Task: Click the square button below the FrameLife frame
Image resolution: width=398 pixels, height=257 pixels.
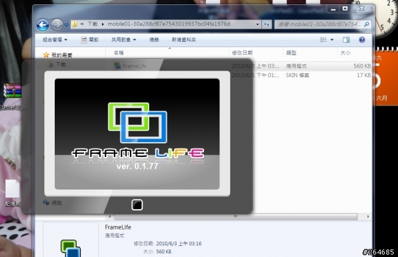Action: point(137,205)
